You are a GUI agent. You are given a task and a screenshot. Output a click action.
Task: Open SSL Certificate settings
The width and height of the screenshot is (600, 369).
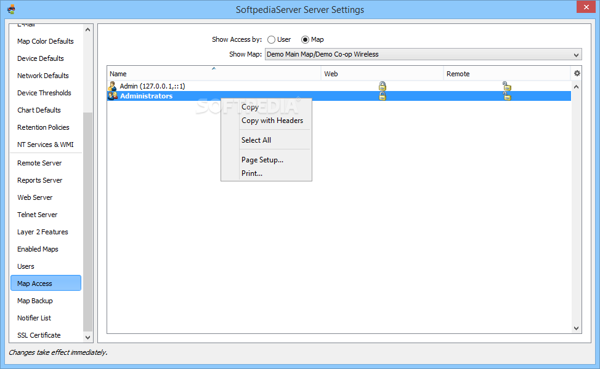pos(46,335)
